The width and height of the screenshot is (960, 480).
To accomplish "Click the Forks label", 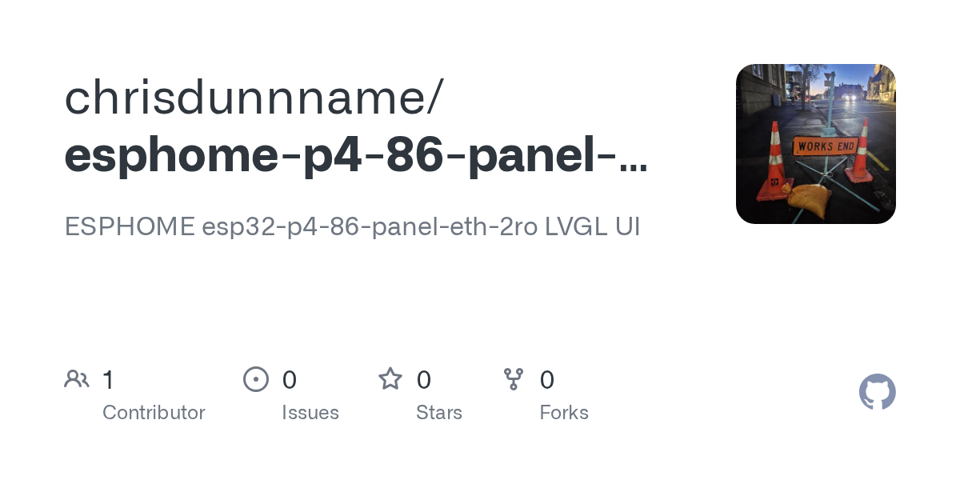I will 564,413.
